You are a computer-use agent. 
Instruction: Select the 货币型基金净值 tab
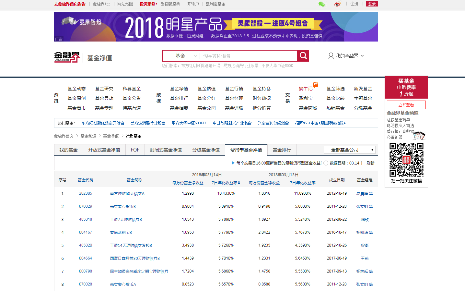coord(246,150)
